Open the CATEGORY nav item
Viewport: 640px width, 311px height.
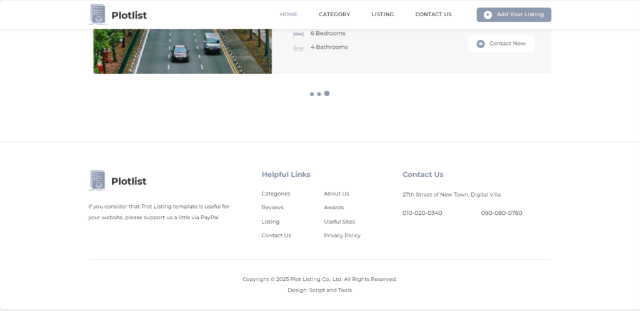tap(334, 14)
